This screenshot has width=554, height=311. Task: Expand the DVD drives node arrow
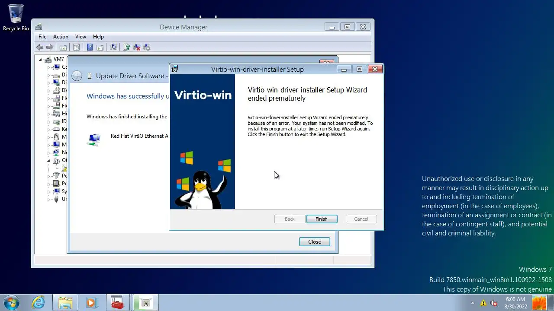48,90
